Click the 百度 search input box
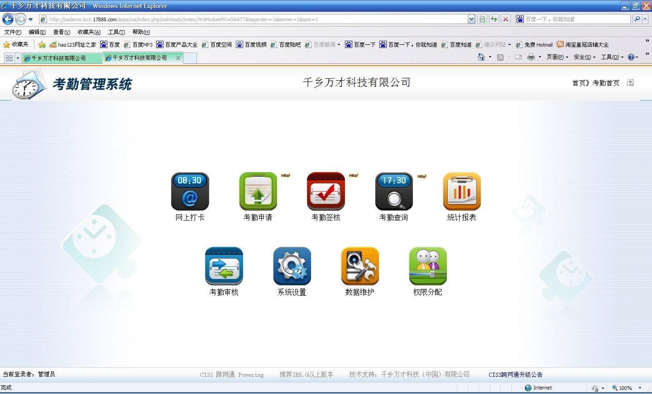This screenshot has width=652, height=394. click(575, 19)
